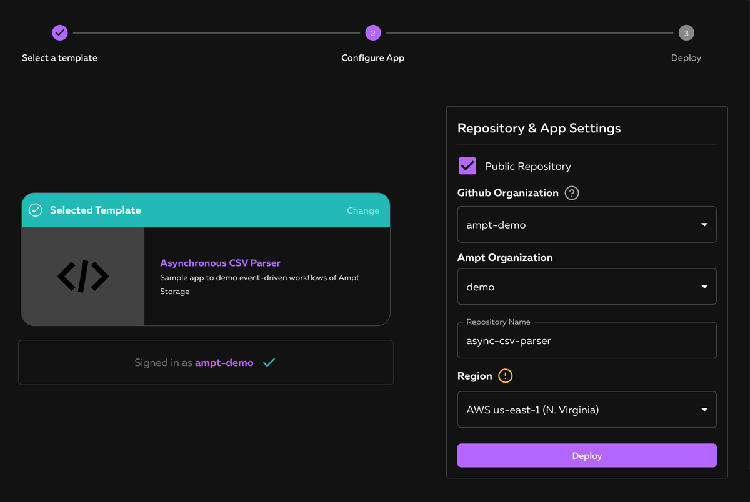Open the Region AWS us-east-1 dropdown

click(x=586, y=410)
